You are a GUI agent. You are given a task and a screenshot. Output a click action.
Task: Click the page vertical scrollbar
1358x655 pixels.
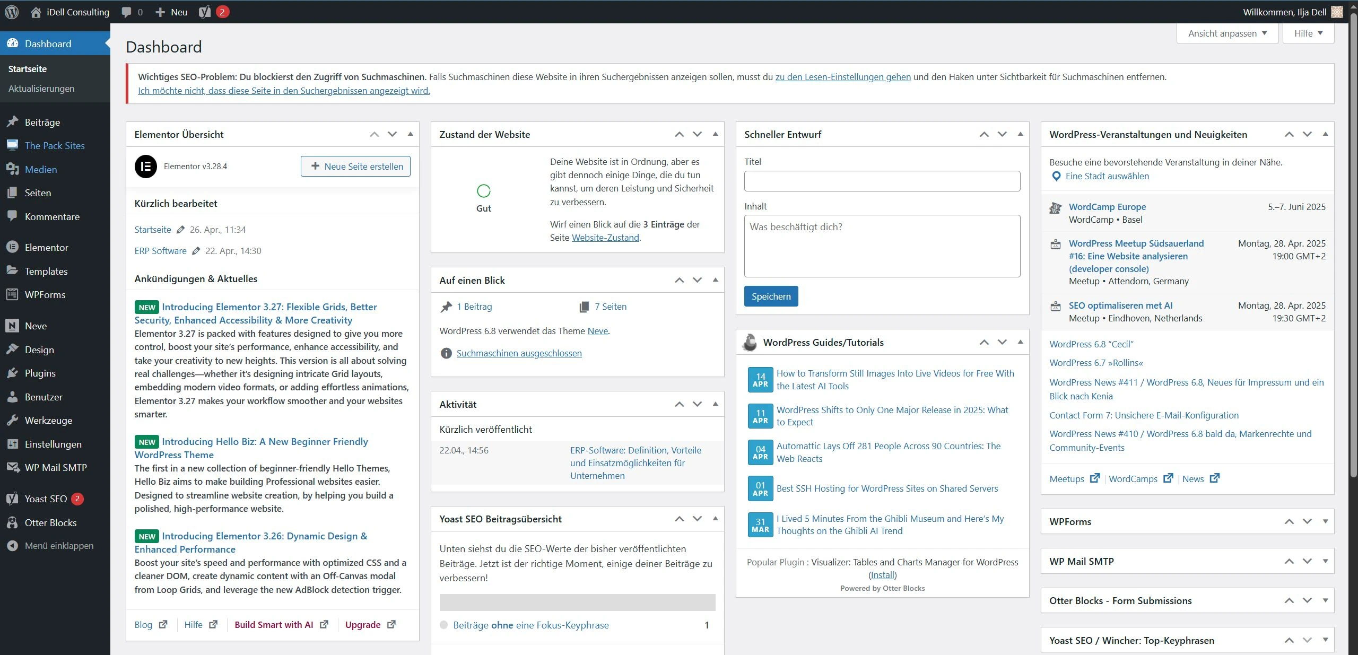click(1353, 244)
